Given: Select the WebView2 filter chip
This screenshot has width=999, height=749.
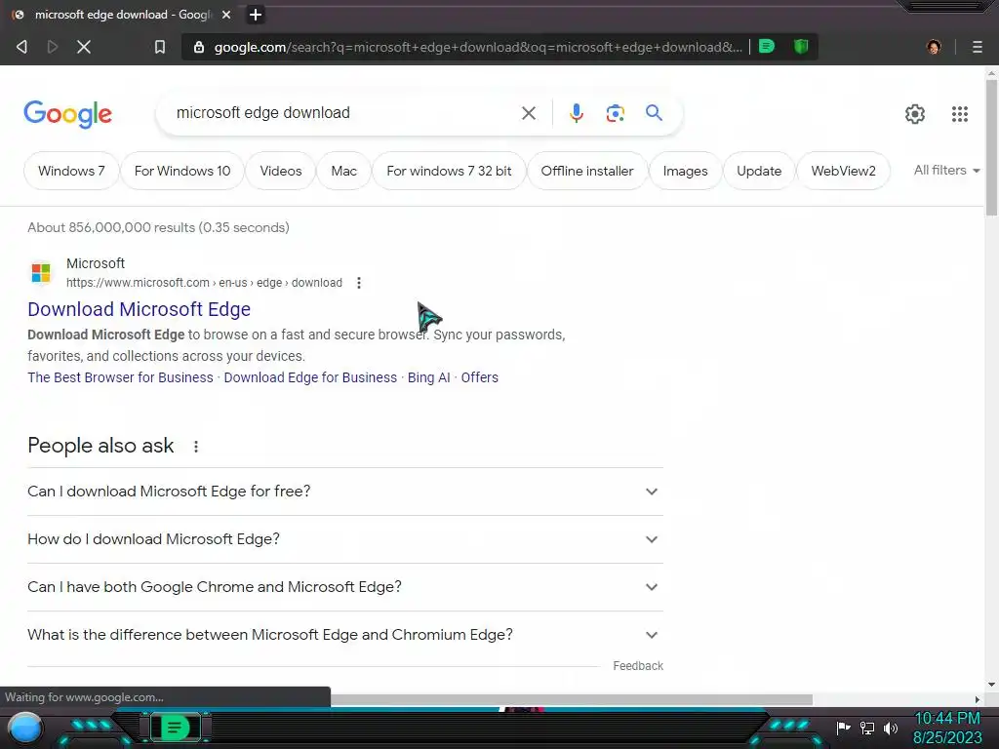Looking at the screenshot, I should tap(843, 171).
